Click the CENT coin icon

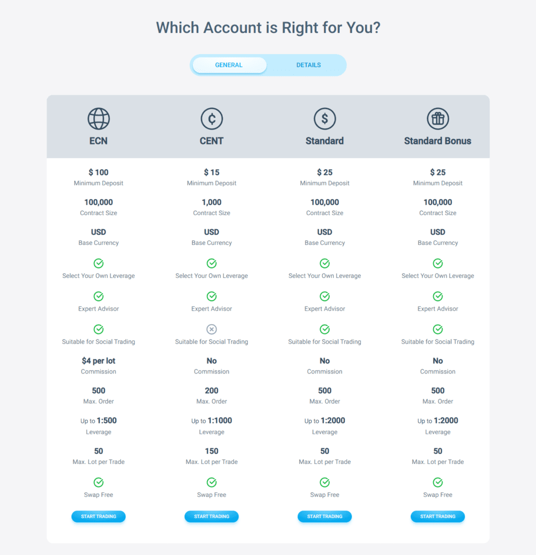(212, 119)
